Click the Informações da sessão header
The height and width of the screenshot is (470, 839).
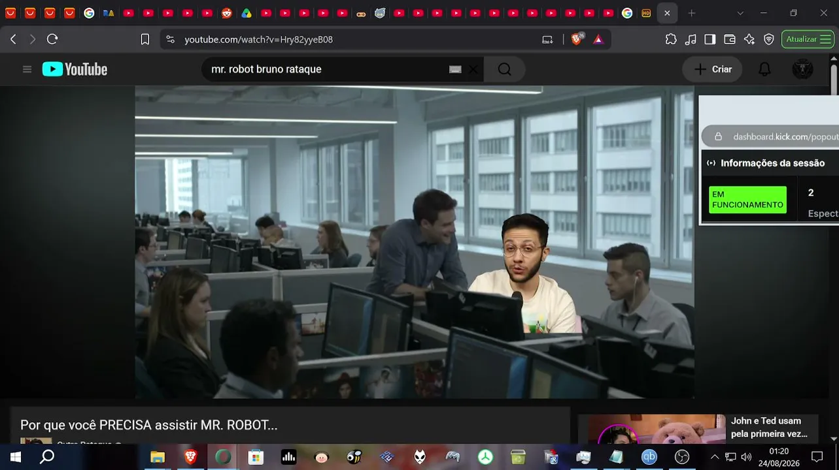[772, 163]
